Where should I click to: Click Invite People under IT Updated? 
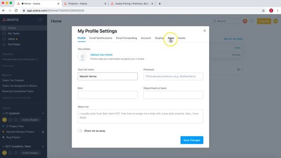coord(30,120)
